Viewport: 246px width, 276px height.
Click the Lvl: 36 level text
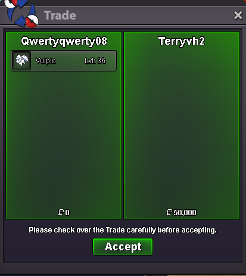click(x=95, y=61)
